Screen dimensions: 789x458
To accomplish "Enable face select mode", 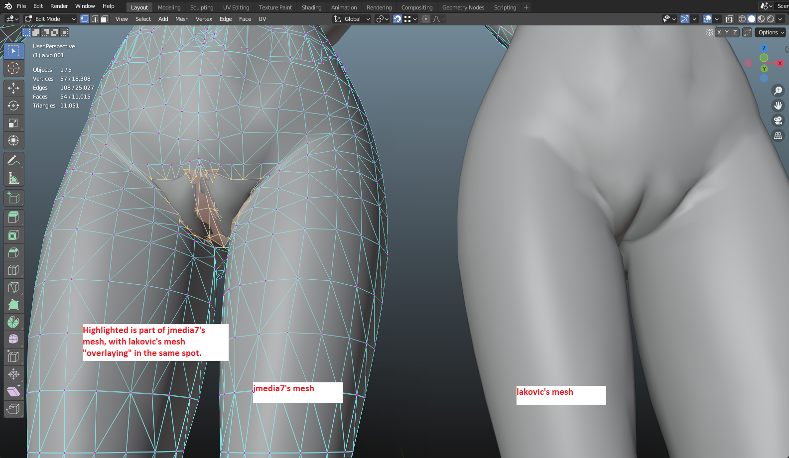I will coord(105,19).
